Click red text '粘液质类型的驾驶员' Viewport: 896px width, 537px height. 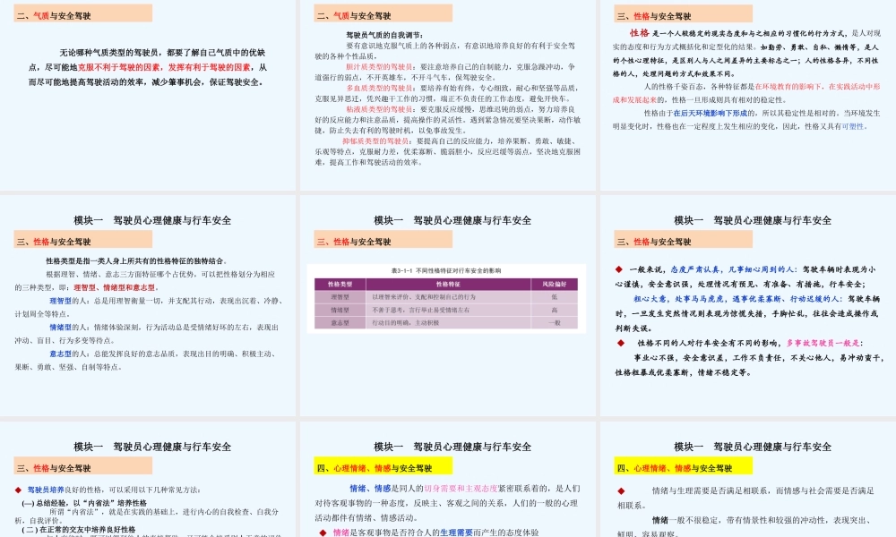coord(379,109)
